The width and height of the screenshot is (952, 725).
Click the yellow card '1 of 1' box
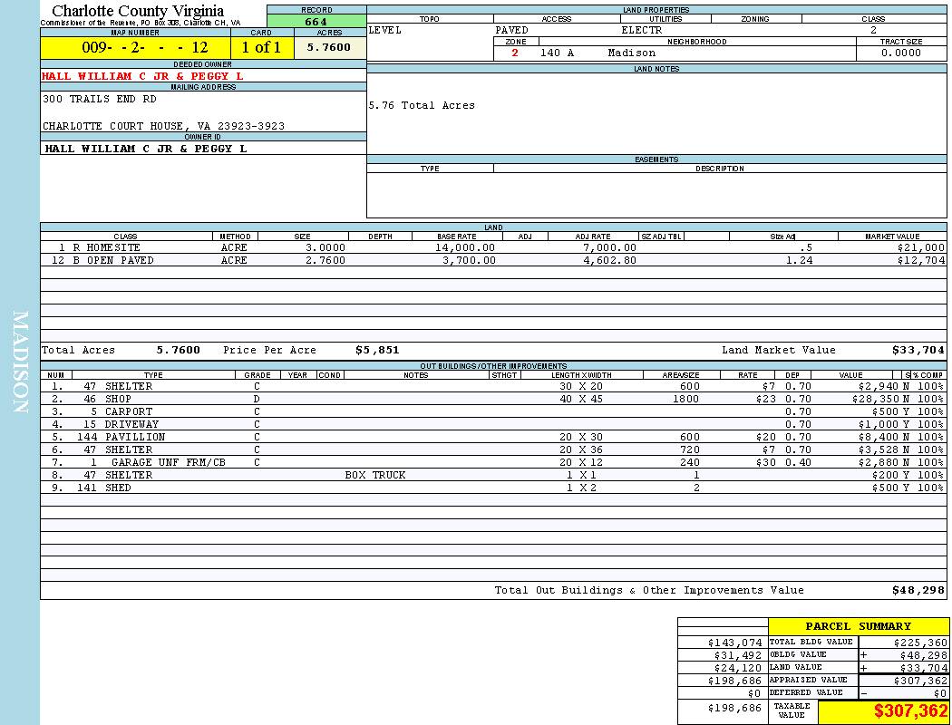(x=262, y=48)
